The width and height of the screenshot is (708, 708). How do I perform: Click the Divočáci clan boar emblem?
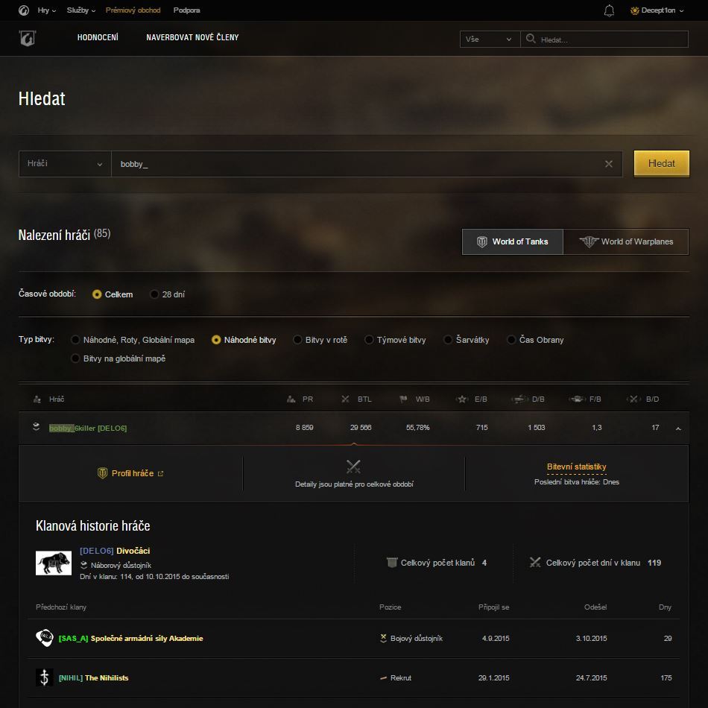click(x=54, y=563)
